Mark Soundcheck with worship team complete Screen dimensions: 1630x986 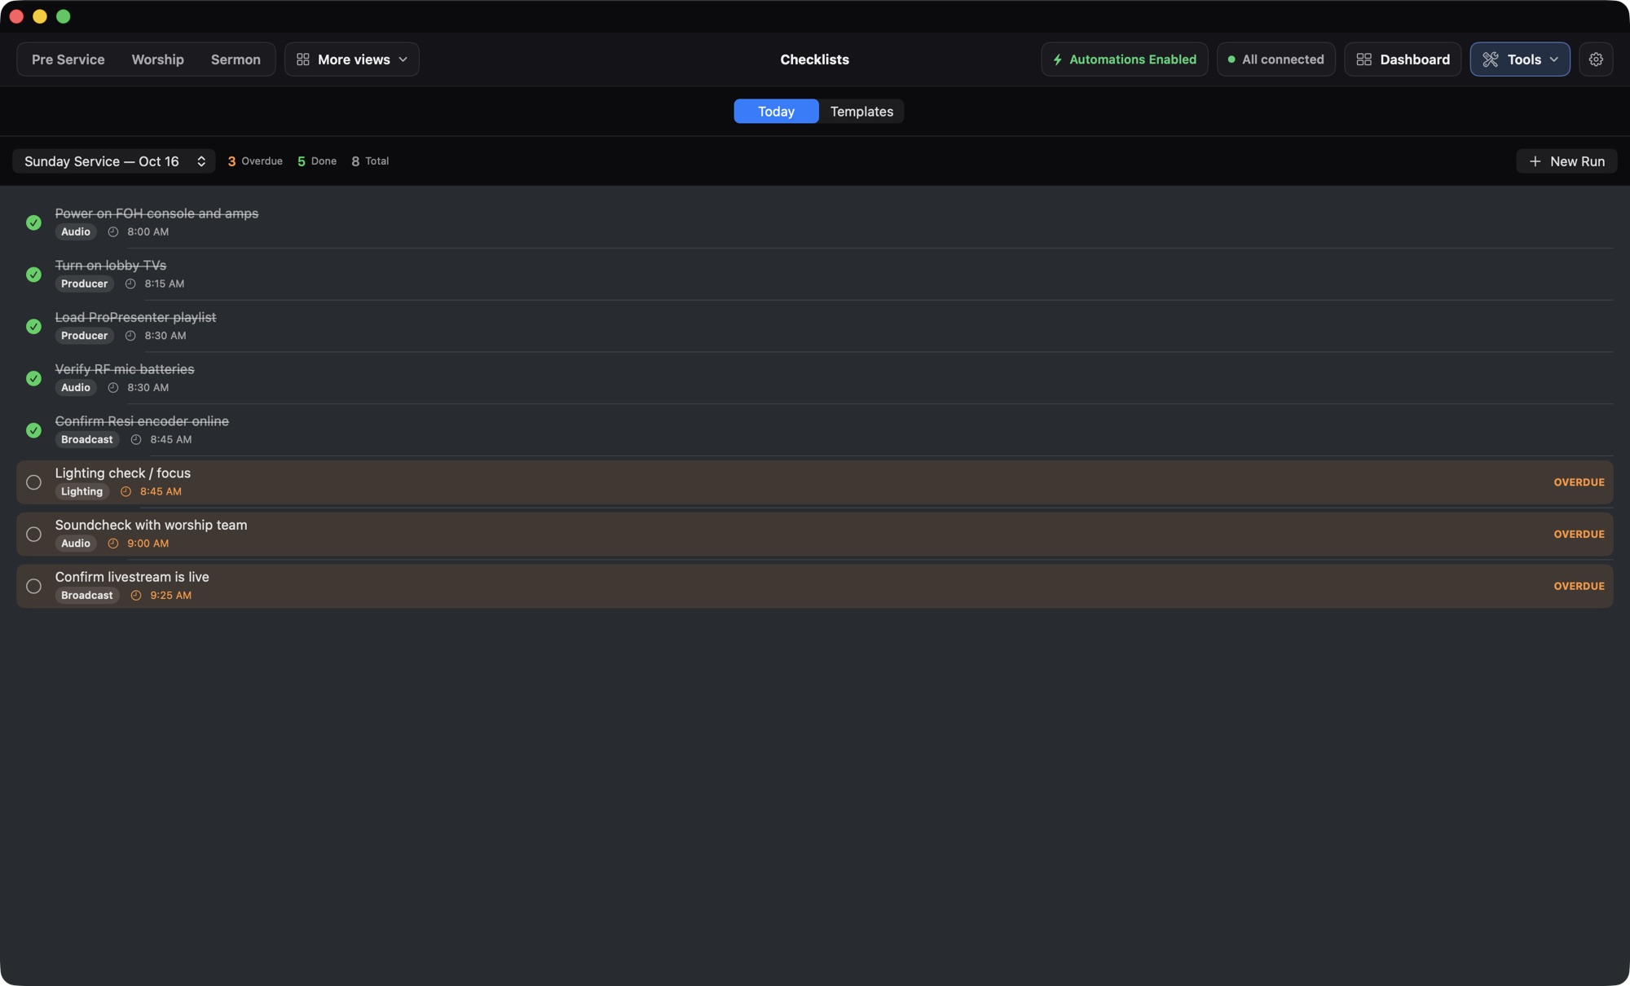[x=33, y=535]
